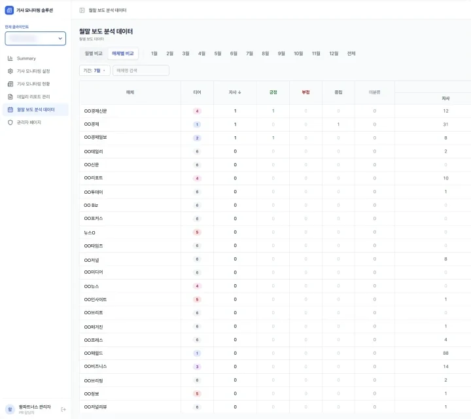Click the OO투데이 row name

tap(94, 192)
